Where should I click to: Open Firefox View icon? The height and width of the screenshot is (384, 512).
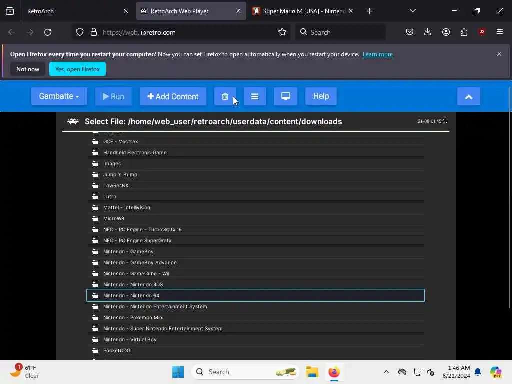10,11
